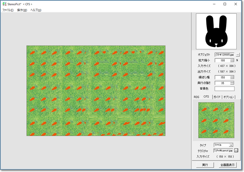Decrease the 繰返し幅 repeat width value
This screenshot has width=244, height=172.
(x=232, y=78)
